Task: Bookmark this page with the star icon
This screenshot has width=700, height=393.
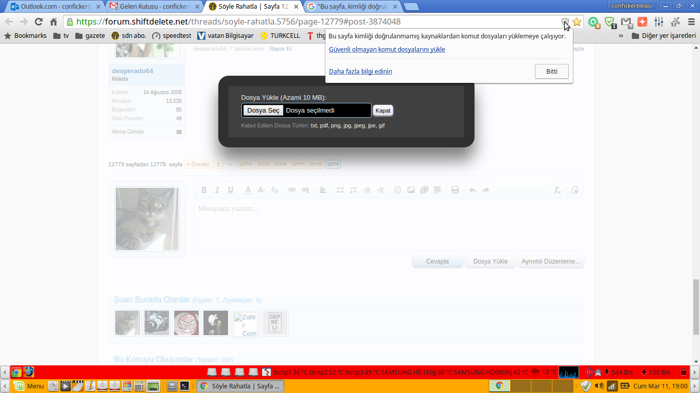Action: (577, 22)
